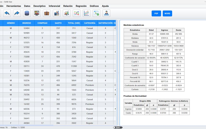The width and height of the screenshot is (206, 129).
Task: Click the horizontal scrollbar below data table
Action: [x=26, y=125]
